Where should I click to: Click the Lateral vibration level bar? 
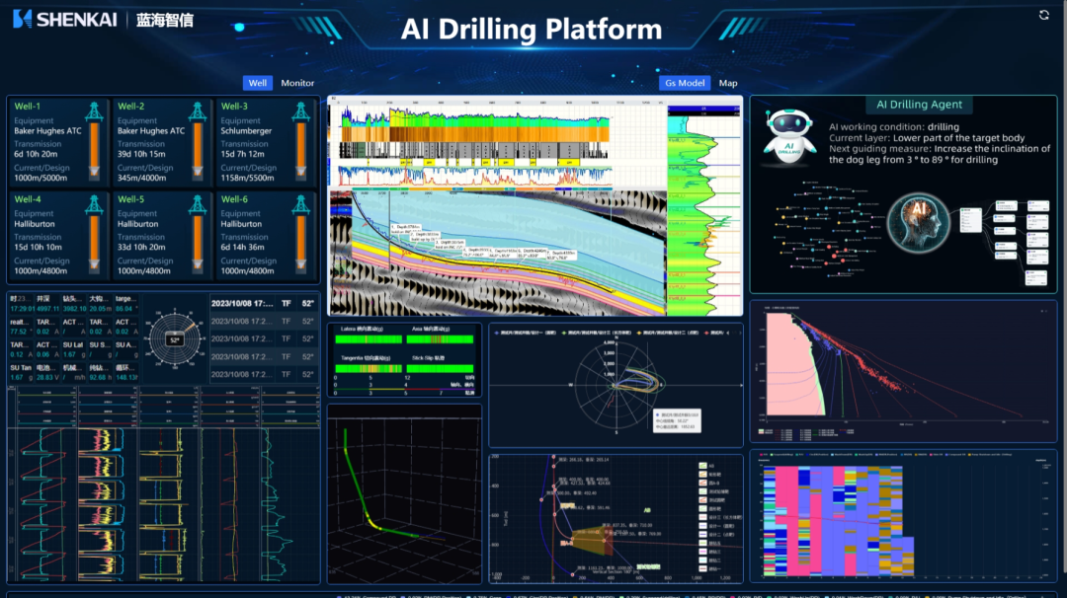point(369,339)
